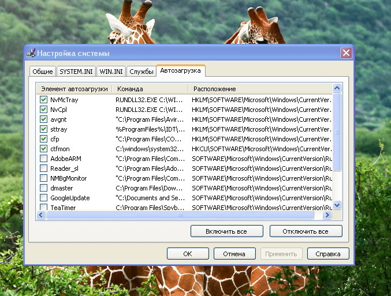The image size is (391, 296).
Task: Disable the ctfmon startup entry
Action: click(x=44, y=149)
